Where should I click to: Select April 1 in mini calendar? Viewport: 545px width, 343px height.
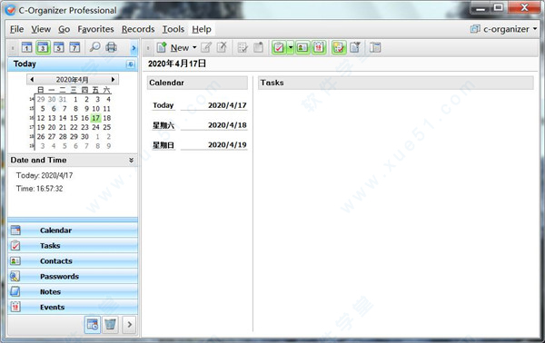pyautogui.click(x=75, y=99)
